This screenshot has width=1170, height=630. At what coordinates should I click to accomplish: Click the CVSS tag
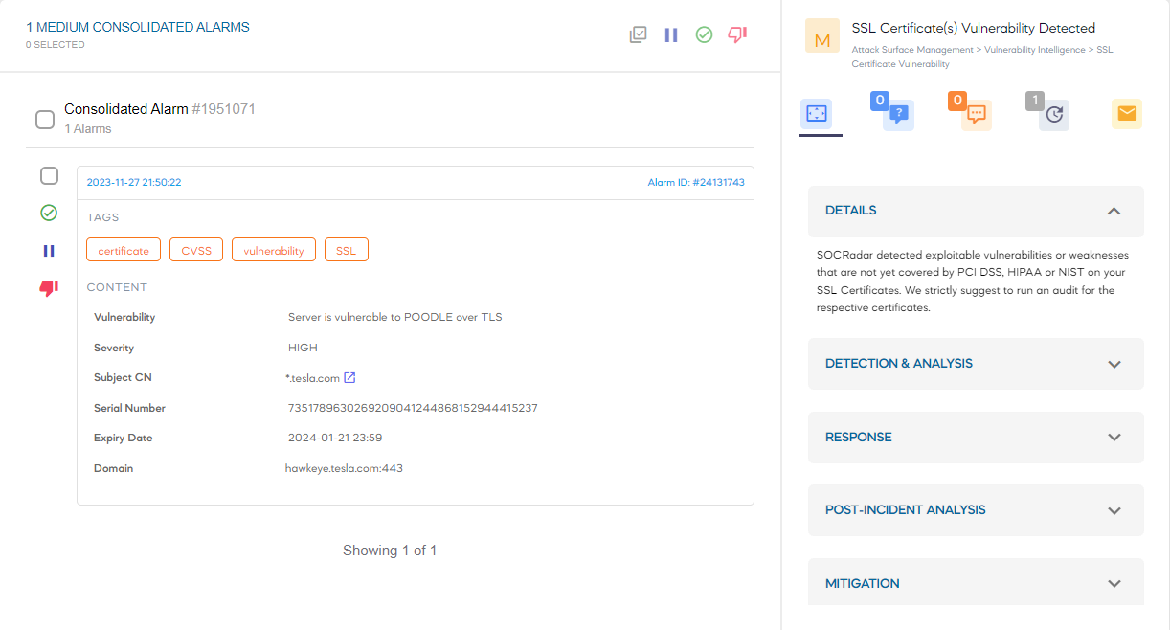(196, 250)
